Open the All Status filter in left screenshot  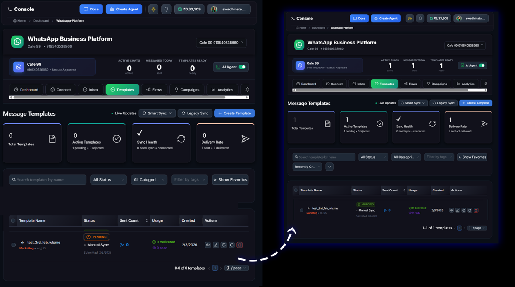coord(109,180)
